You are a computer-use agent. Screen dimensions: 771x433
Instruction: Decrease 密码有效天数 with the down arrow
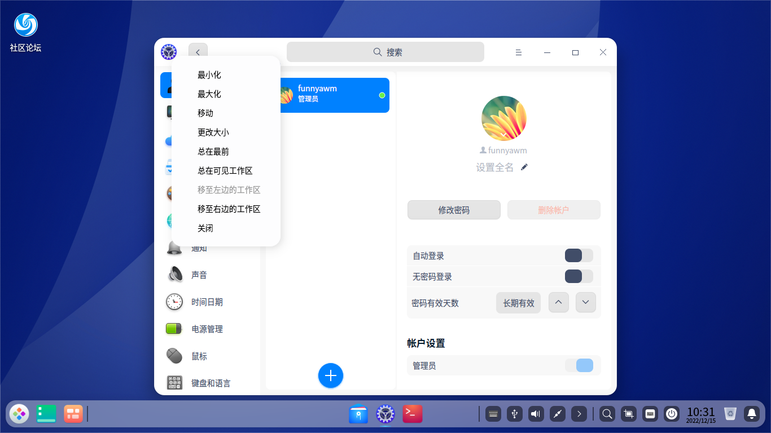(x=585, y=302)
